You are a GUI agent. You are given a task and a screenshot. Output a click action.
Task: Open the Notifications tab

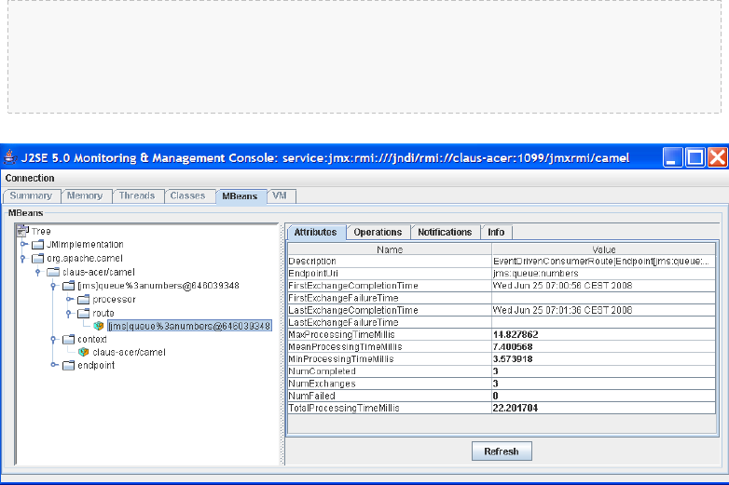(445, 232)
